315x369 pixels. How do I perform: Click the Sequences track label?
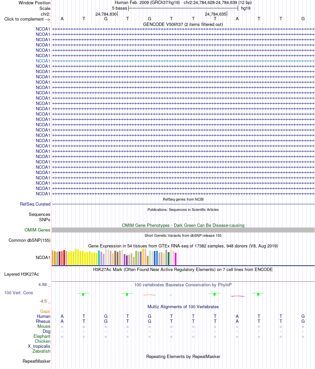tap(39, 214)
